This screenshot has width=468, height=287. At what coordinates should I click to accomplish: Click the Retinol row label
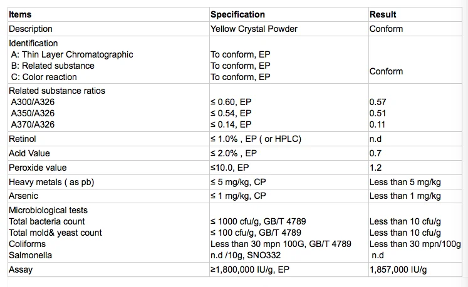pos(23,139)
